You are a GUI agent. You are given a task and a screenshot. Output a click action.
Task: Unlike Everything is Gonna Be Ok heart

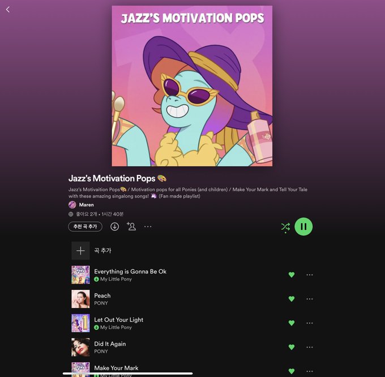[292, 275]
